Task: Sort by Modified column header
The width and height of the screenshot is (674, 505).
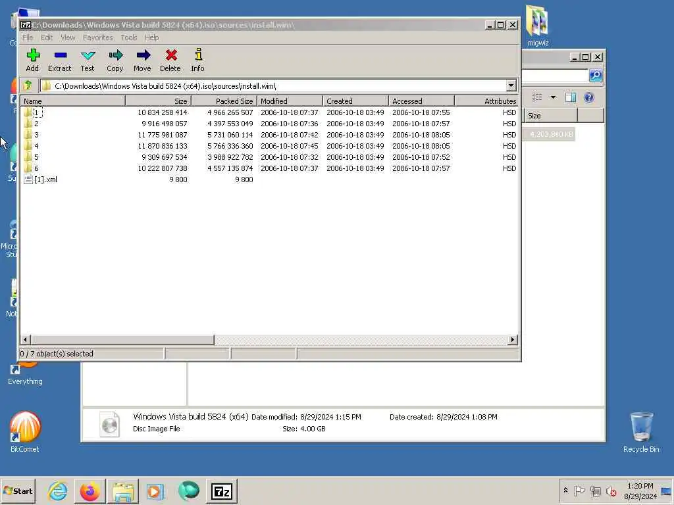Action: click(290, 101)
